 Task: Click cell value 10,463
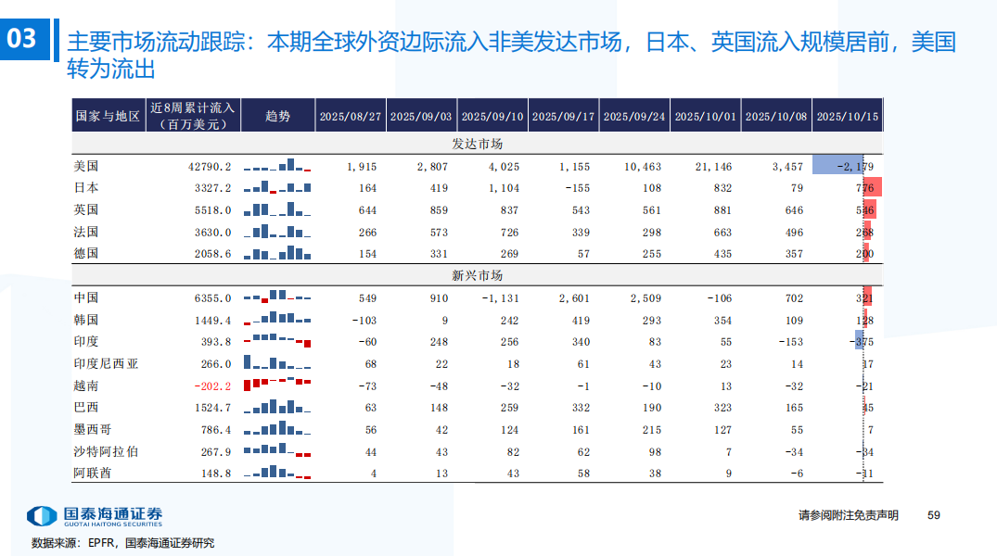coord(642,167)
